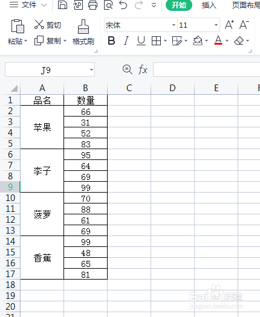Open clipboard group dialog launcher
Screen dimensions: 260x317
[96, 51]
